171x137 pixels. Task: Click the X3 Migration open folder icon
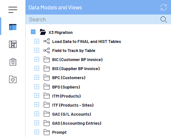[43, 32]
